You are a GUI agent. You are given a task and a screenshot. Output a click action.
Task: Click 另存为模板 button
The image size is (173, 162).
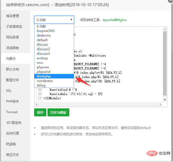coord(58,112)
